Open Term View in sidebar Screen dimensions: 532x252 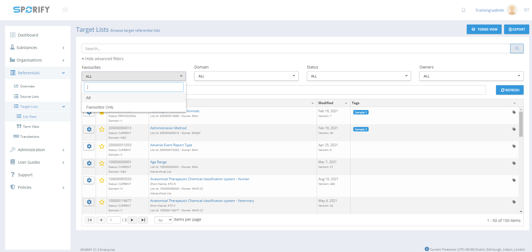click(31, 127)
